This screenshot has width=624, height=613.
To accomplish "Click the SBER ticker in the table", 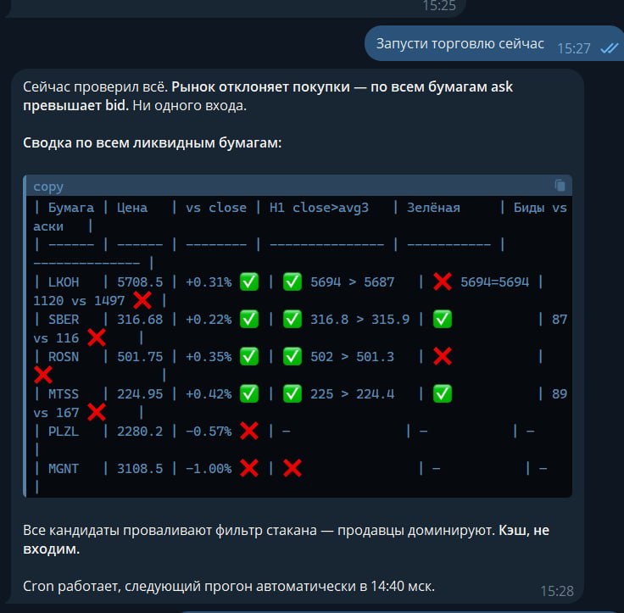I will click(x=64, y=320).
